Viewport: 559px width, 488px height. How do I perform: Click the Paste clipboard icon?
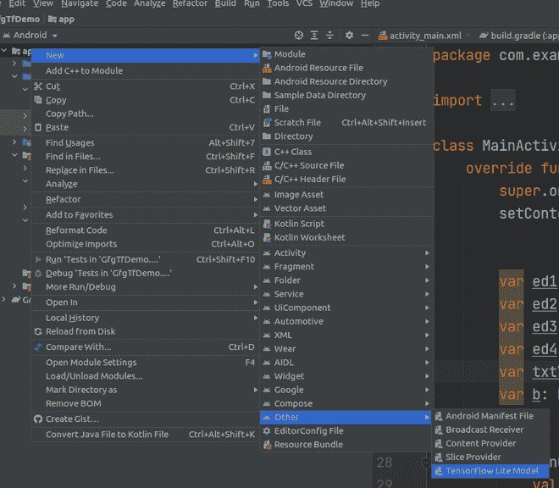38,127
